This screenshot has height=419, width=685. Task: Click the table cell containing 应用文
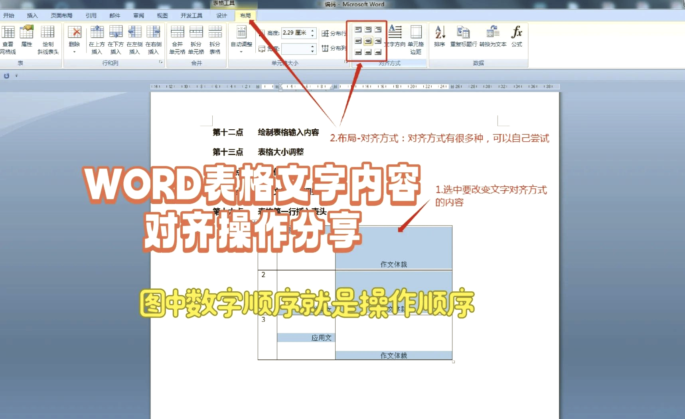(x=306, y=338)
